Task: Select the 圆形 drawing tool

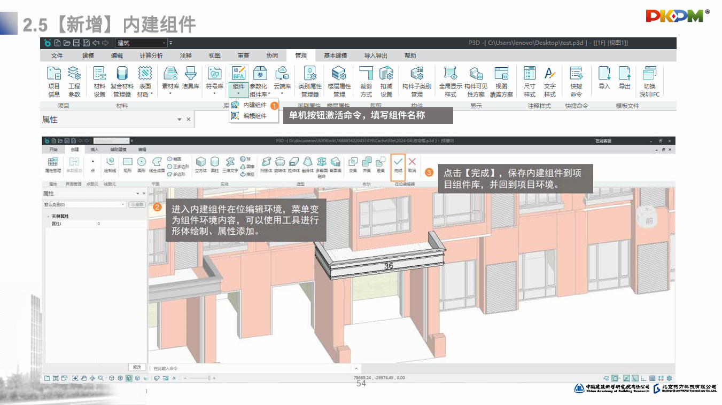Action: click(x=142, y=164)
